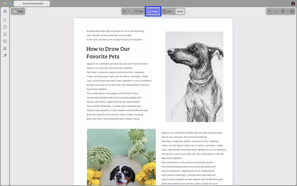Open the UPDF AI assistant icon

click(292, 11)
